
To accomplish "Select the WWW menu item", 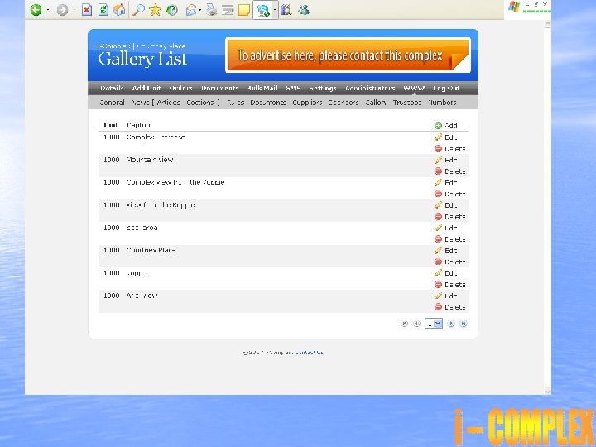I will click(414, 89).
